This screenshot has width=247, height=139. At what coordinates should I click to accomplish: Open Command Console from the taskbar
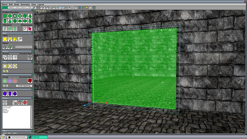pos(17,137)
